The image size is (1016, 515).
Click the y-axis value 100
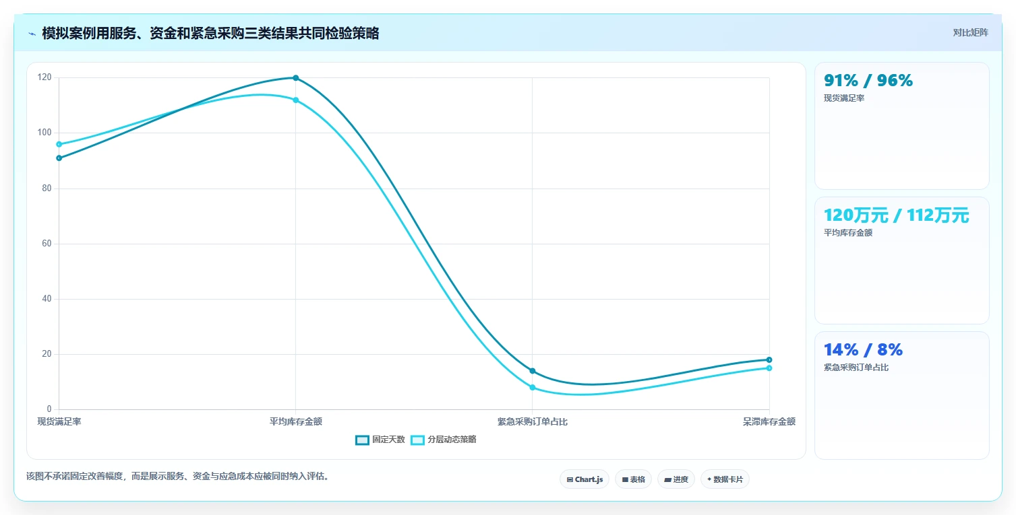44,133
